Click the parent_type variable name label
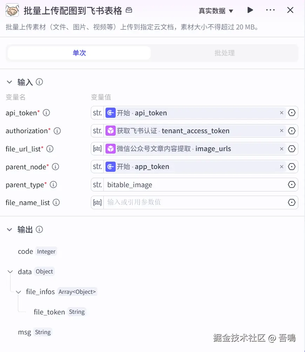This screenshot has width=305, height=352. click(x=25, y=185)
